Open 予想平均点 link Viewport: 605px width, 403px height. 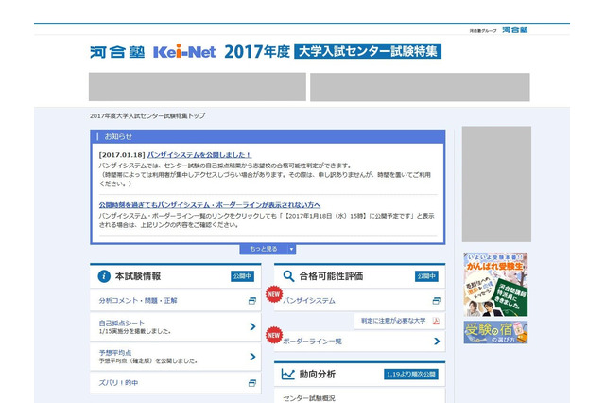point(115,353)
